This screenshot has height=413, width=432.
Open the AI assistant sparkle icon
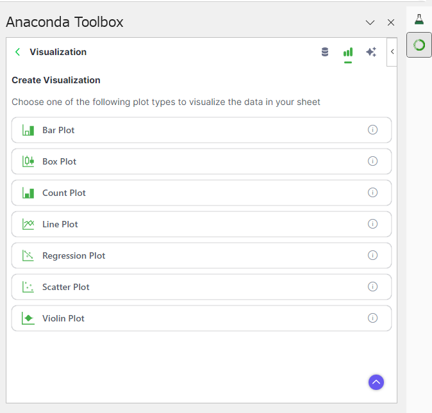pos(371,52)
